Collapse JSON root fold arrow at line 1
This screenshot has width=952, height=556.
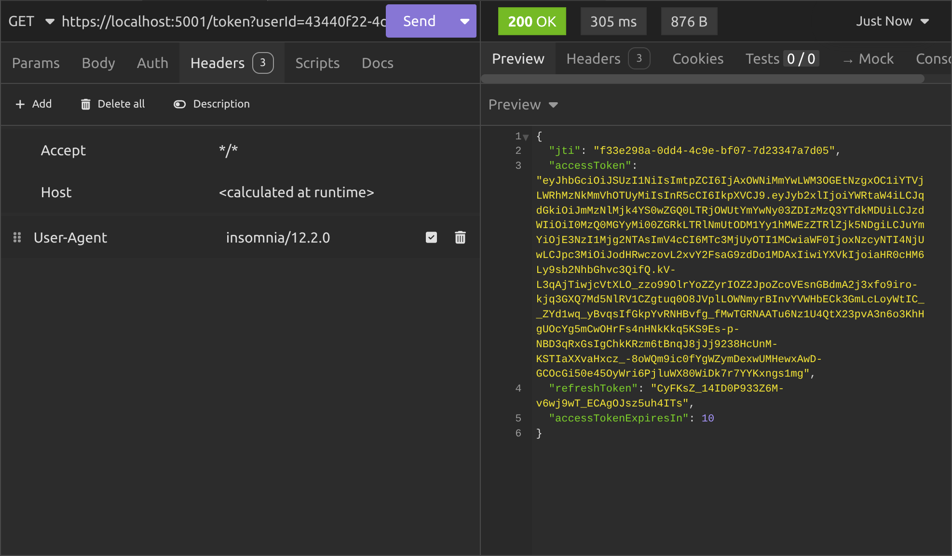coord(526,137)
